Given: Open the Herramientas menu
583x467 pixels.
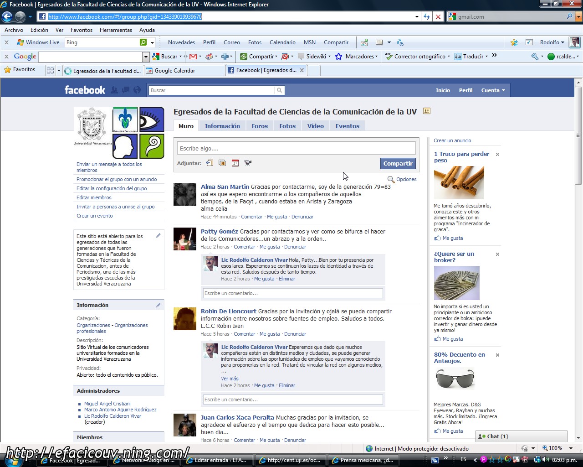Looking at the screenshot, I should (x=116, y=30).
